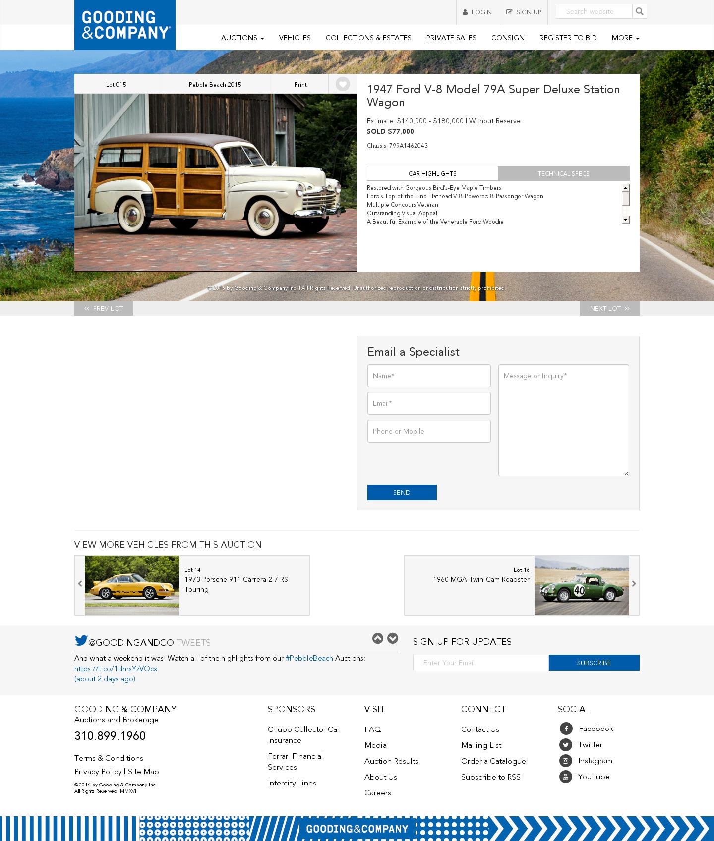Click the Name input field
The width and height of the screenshot is (714, 841).
tap(429, 376)
